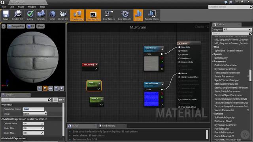The height and width of the screenshot is (142, 253).
Task: Expand the Material Expression section
Action: [2, 138]
